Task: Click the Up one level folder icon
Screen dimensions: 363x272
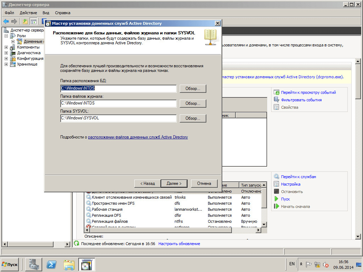Action: tap(25, 21)
